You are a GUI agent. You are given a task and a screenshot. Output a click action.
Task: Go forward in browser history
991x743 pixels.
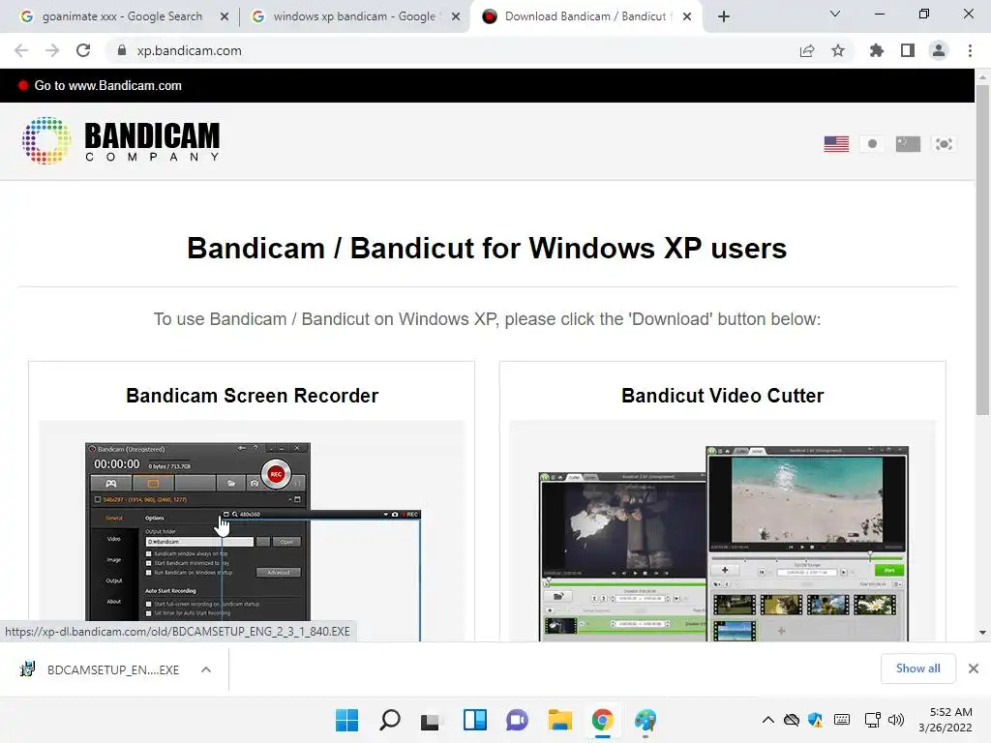pyautogui.click(x=52, y=50)
